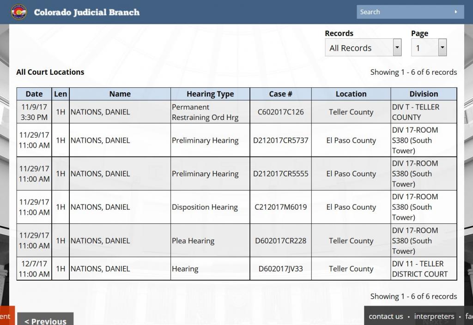Click the Hearing Type column header

tap(210, 94)
